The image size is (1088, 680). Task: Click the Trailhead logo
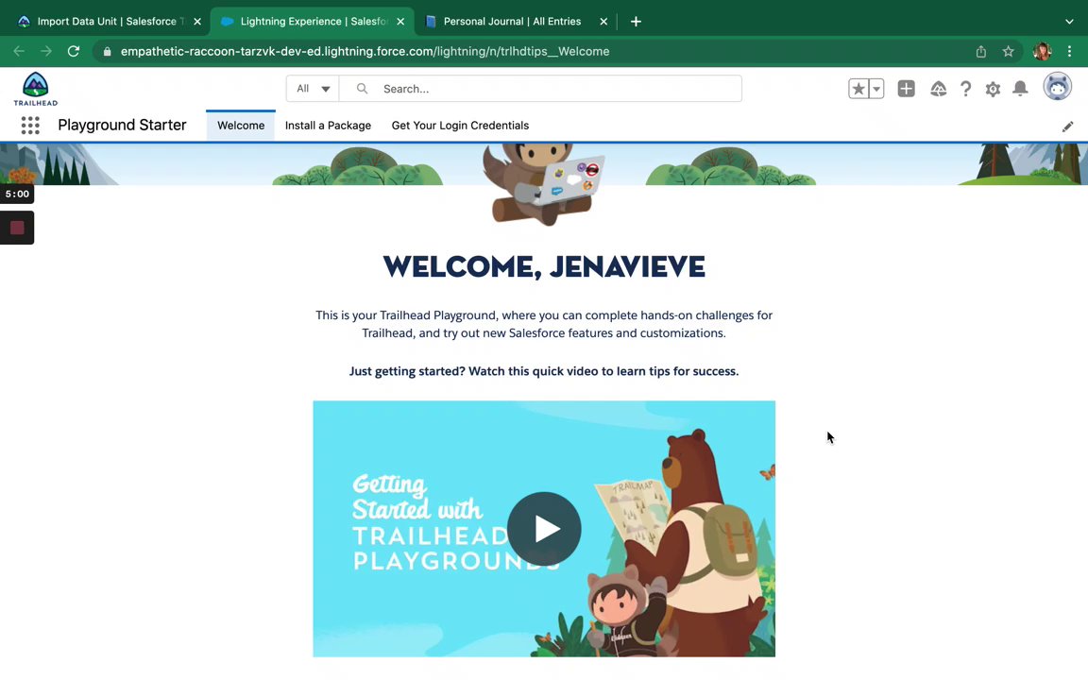click(35, 89)
